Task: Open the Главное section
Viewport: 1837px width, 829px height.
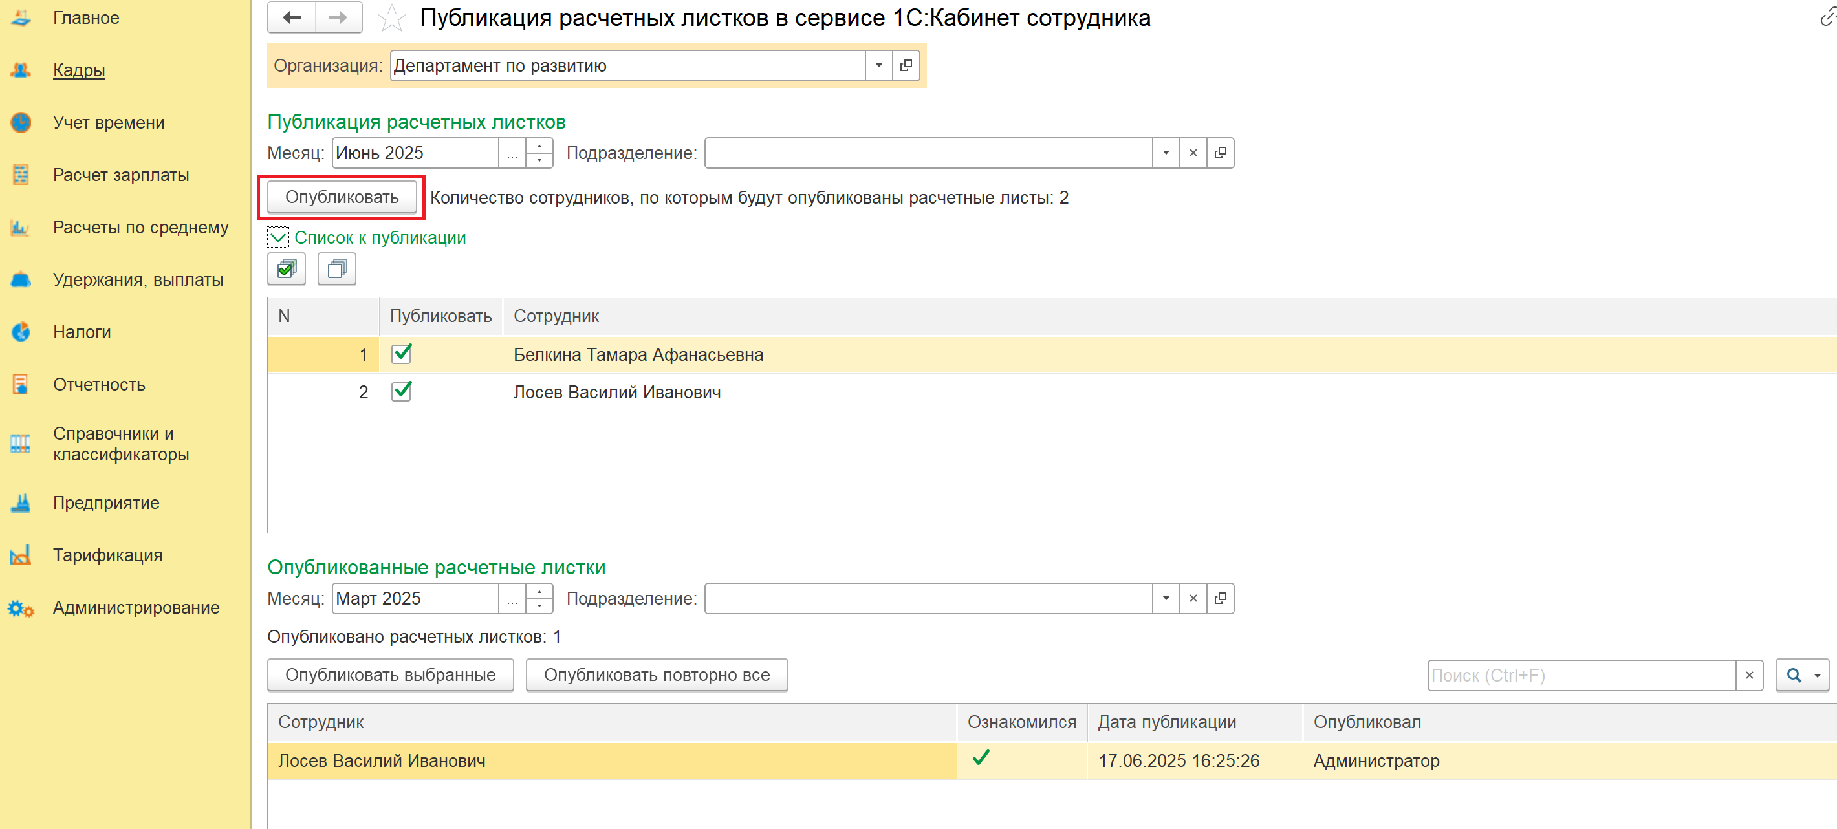Action: pyautogui.click(x=86, y=18)
